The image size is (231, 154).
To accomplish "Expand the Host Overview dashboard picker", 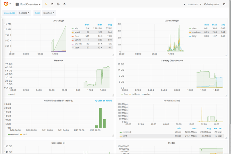I will (28, 4).
